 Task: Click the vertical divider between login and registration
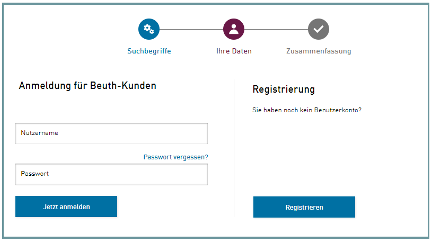234,148
